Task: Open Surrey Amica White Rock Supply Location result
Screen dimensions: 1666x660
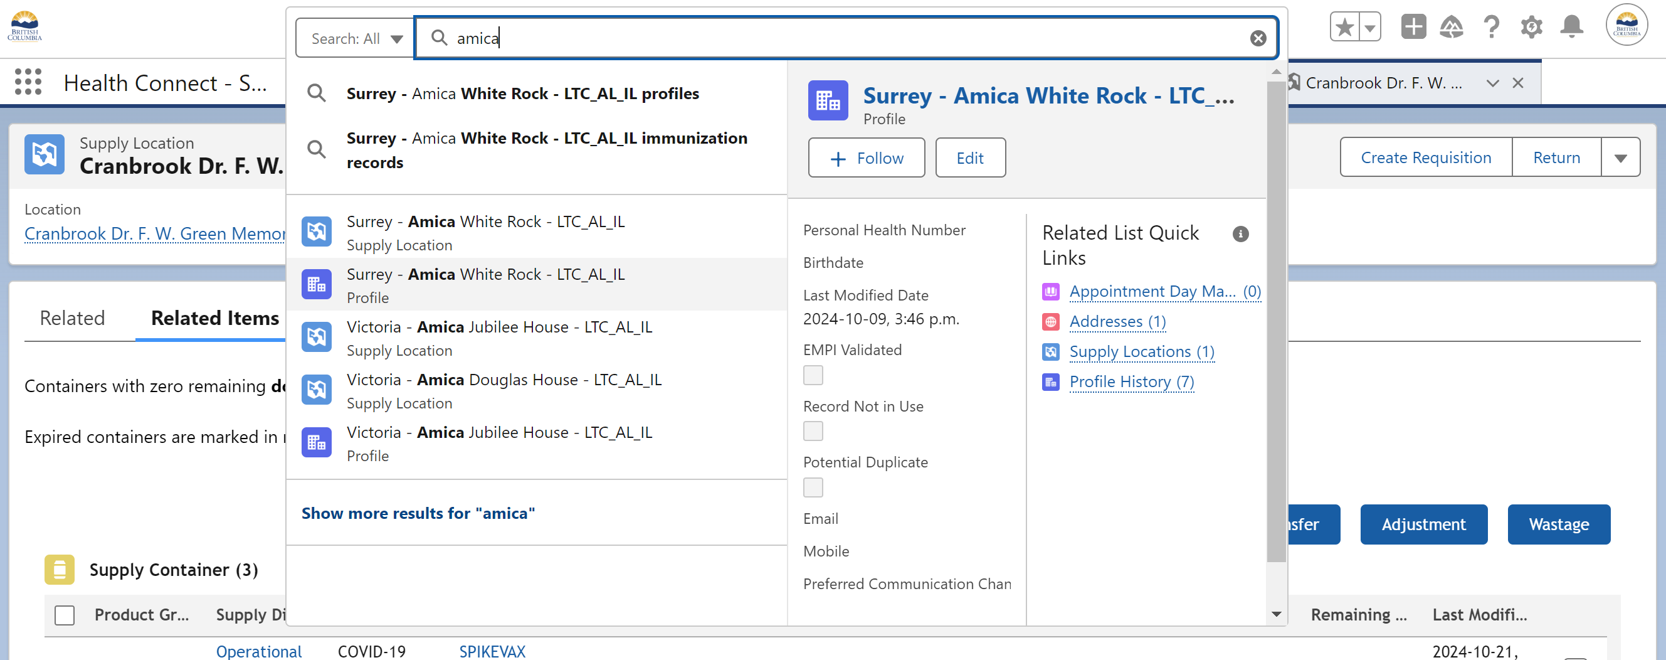Action: click(537, 232)
